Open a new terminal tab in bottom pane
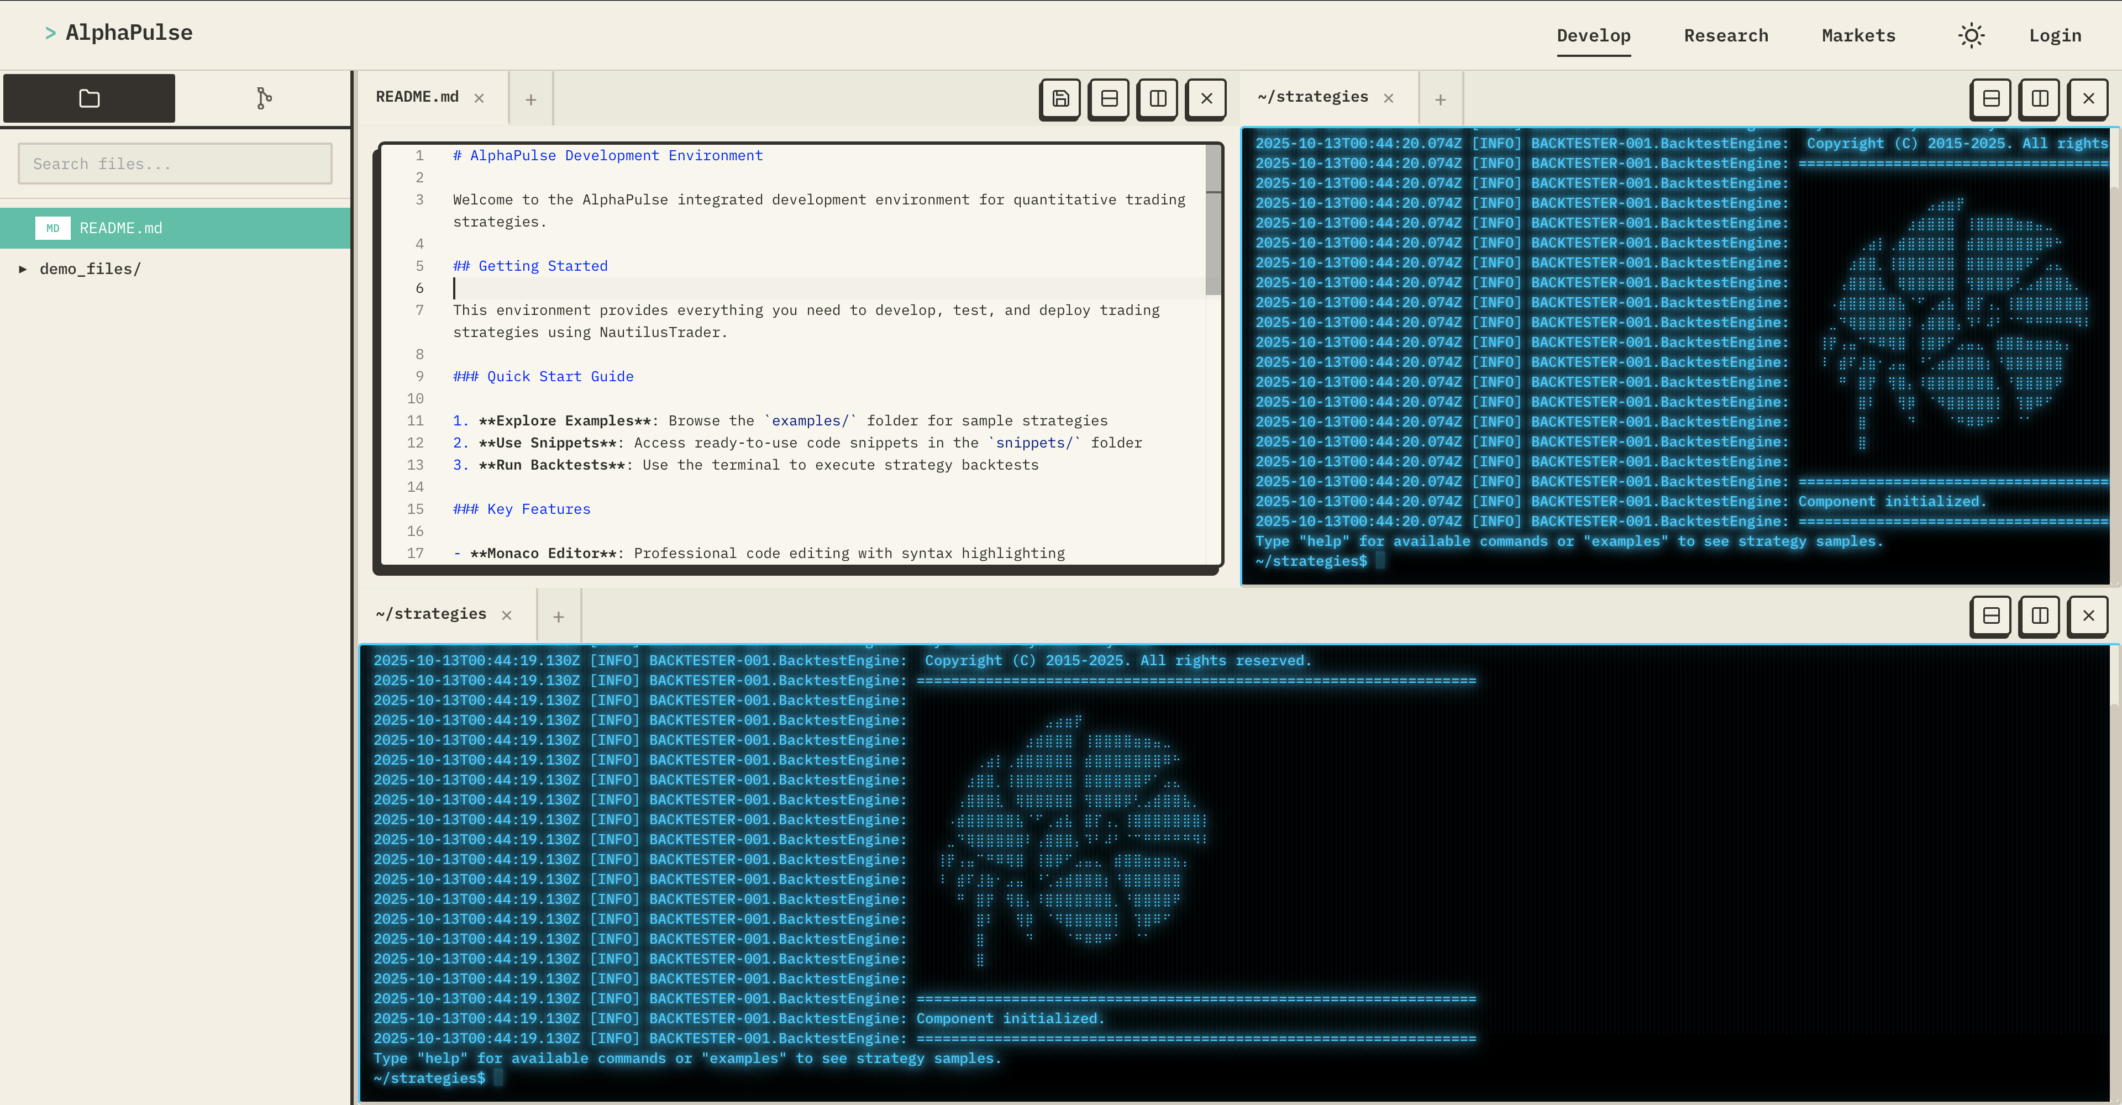 pyautogui.click(x=558, y=617)
